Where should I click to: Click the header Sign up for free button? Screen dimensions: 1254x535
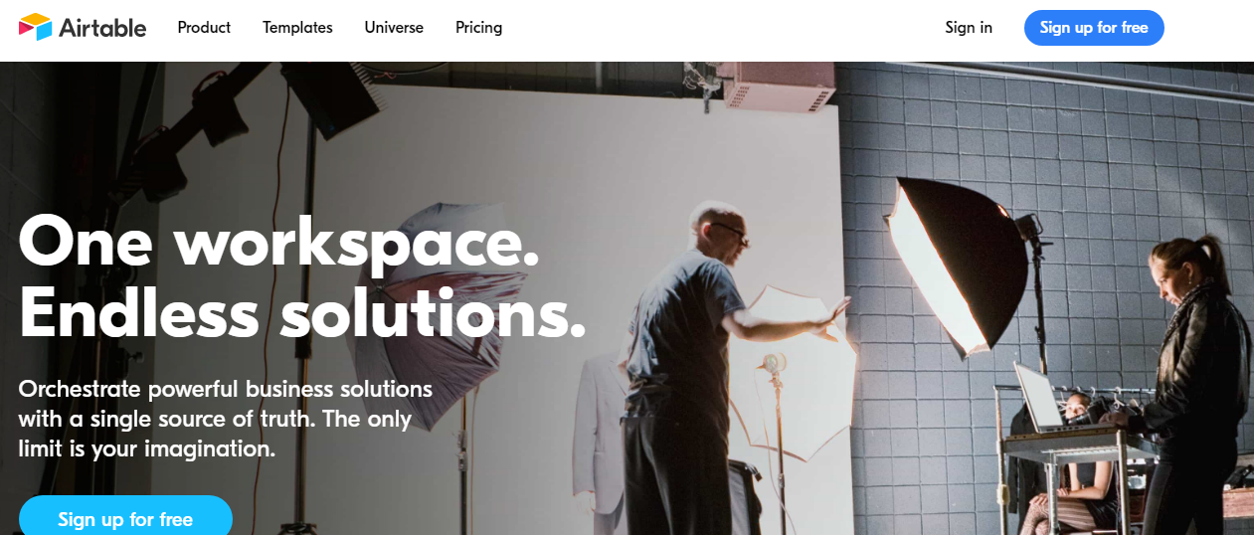(1094, 28)
